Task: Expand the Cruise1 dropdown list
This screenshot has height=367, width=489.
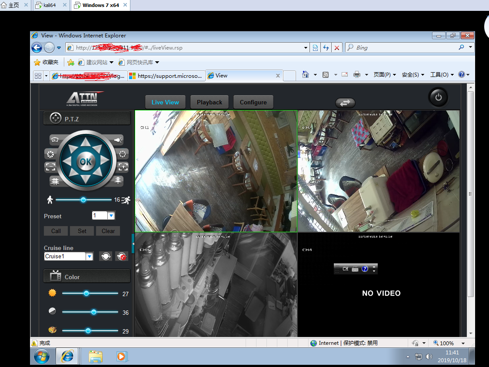Action: (x=90, y=256)
